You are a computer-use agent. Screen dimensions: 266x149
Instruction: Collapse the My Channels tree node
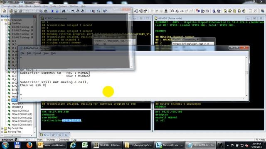[2, 20]
